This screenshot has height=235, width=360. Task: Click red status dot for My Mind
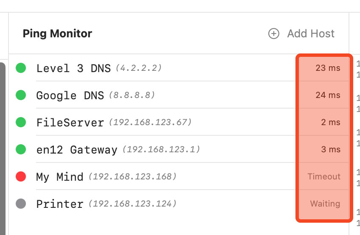(x=21, y=176)
